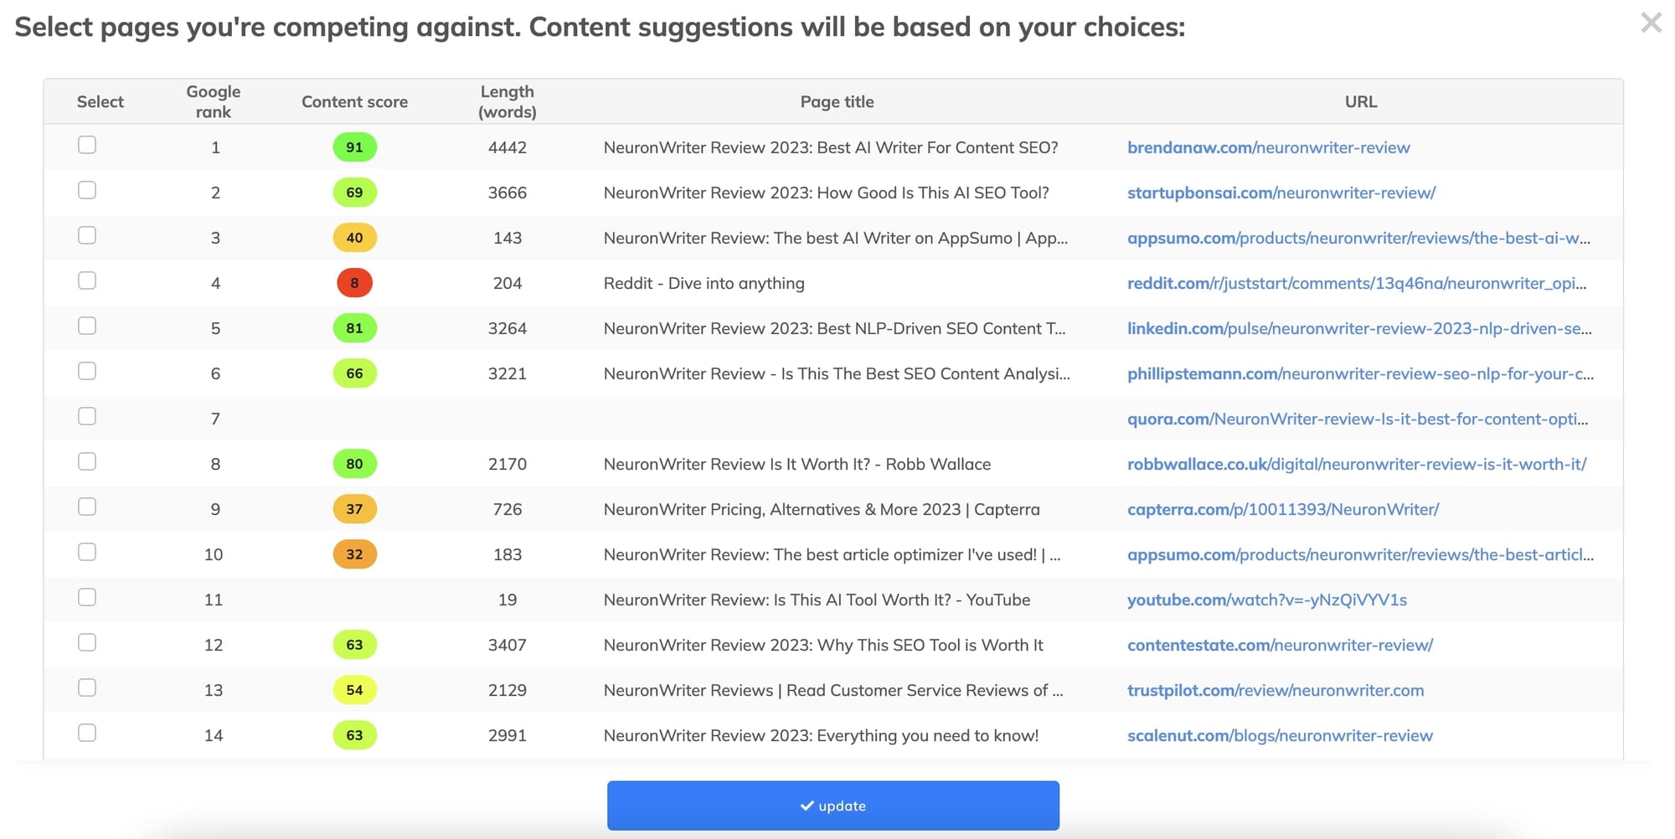This screenshot has height=839, width=1675.
Task: Open the startupbonsai.com review link
Action: (1281, 193)
